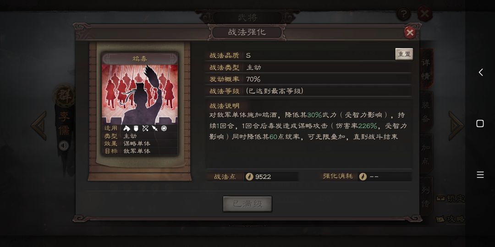Tap the 战法点 feather coin icon
Screen dimensions: 495x247
(x=249, y=177)
